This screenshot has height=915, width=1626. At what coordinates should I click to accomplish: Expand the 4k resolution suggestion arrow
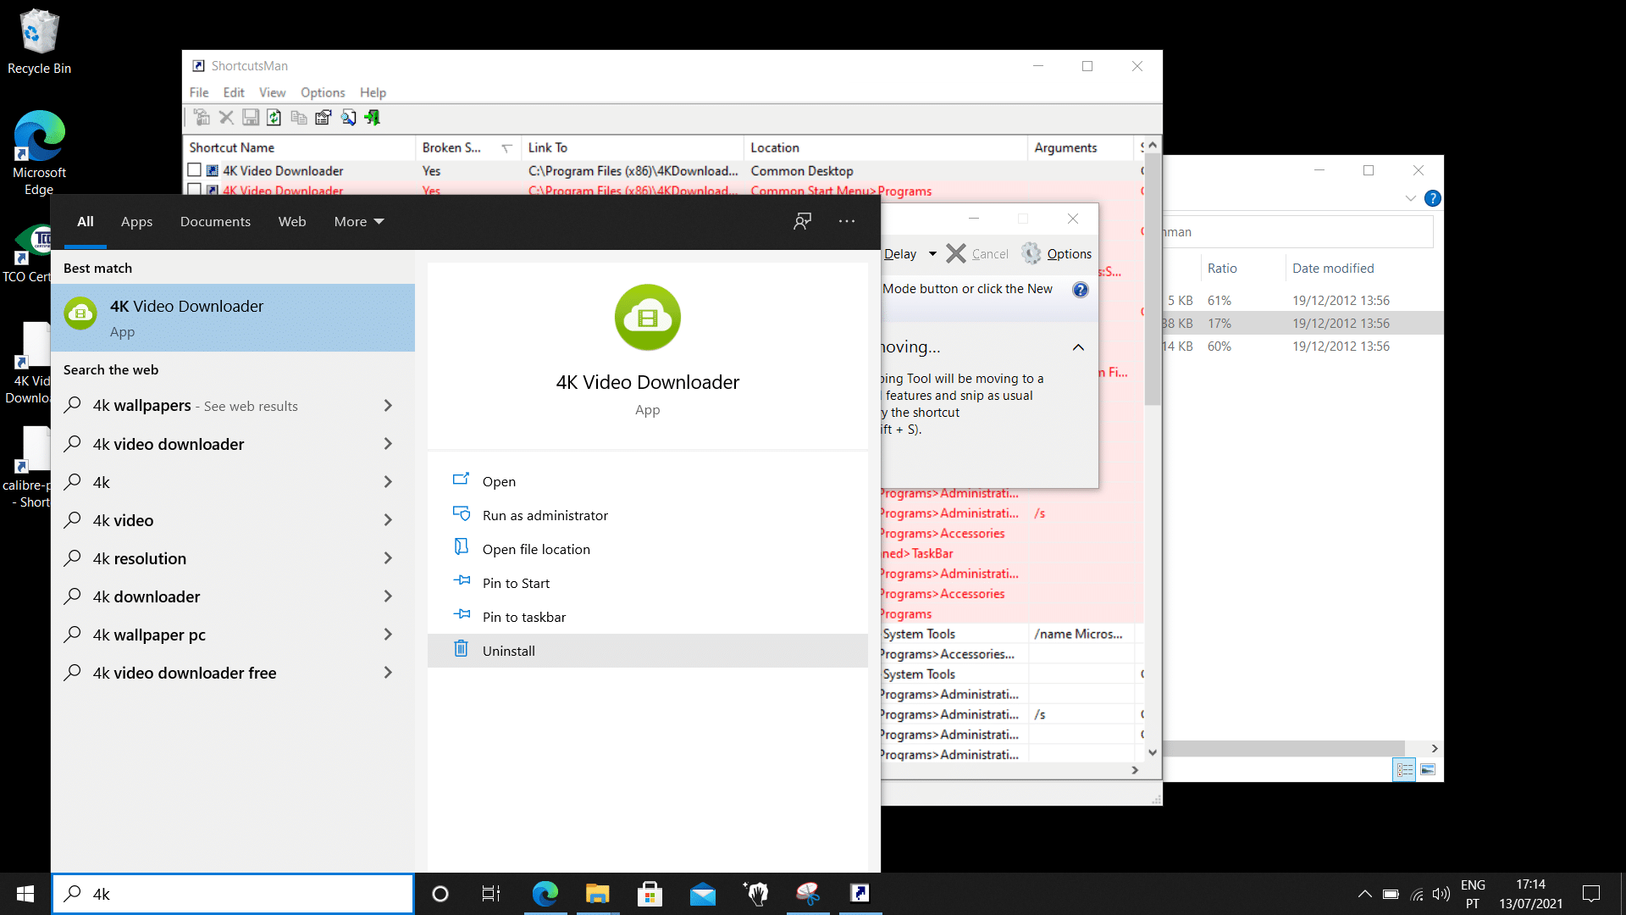[388, 558]
